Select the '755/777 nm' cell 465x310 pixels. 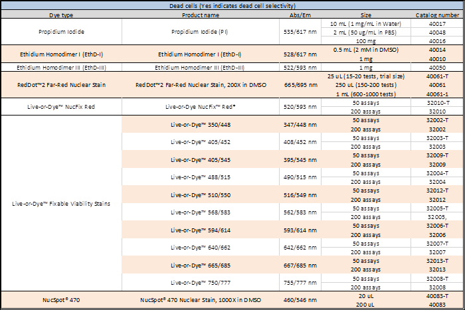[x=300, y=282]
